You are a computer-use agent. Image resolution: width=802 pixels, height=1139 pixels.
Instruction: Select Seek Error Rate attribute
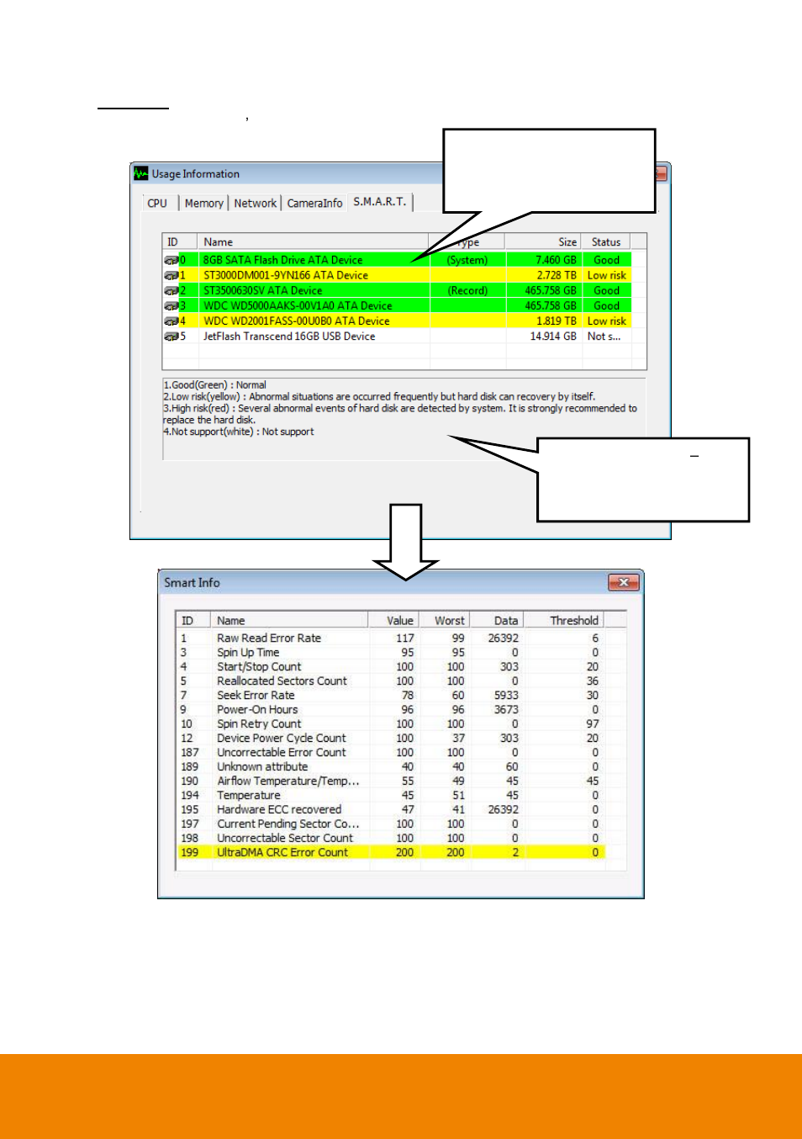pos(390,695)
